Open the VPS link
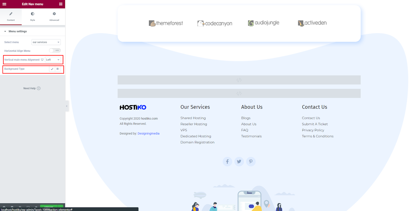 coord(184,130)
